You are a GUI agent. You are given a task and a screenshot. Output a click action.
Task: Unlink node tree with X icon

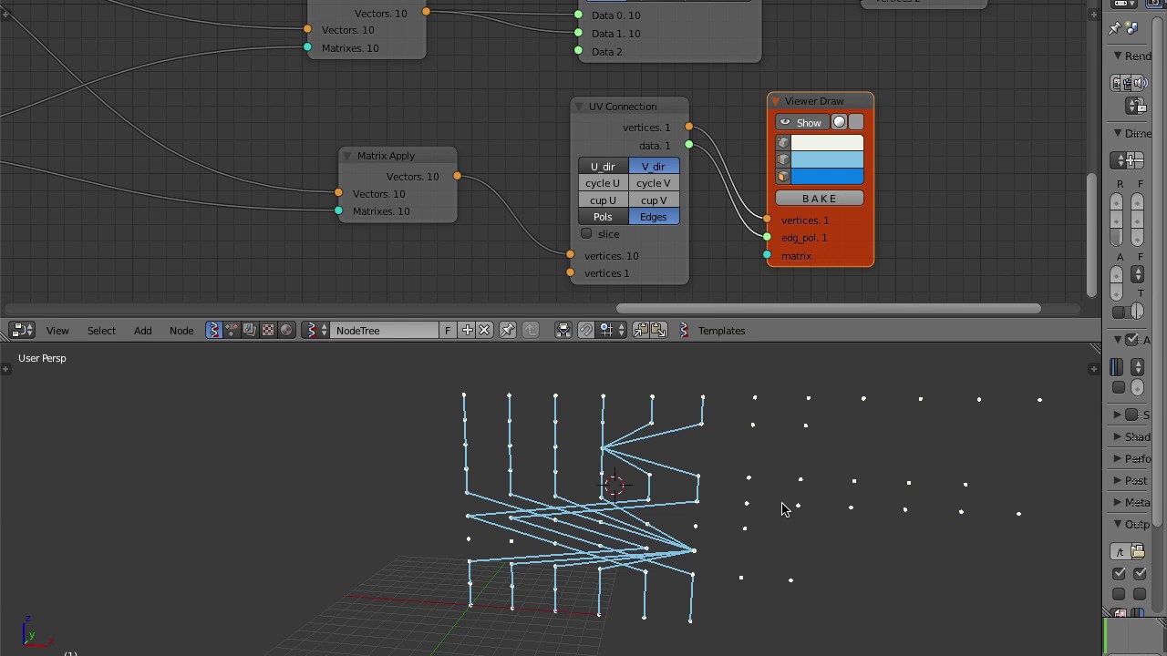(x=484, y=331)
